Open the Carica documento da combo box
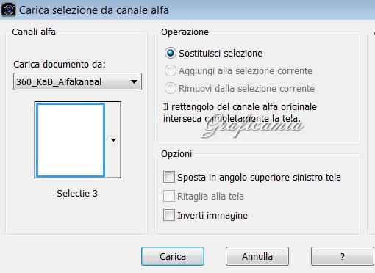 (x=77, y=81)
